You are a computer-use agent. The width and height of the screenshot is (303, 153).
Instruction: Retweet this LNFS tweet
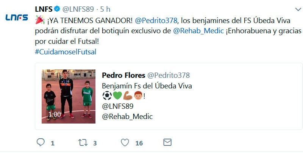point(83,142)
